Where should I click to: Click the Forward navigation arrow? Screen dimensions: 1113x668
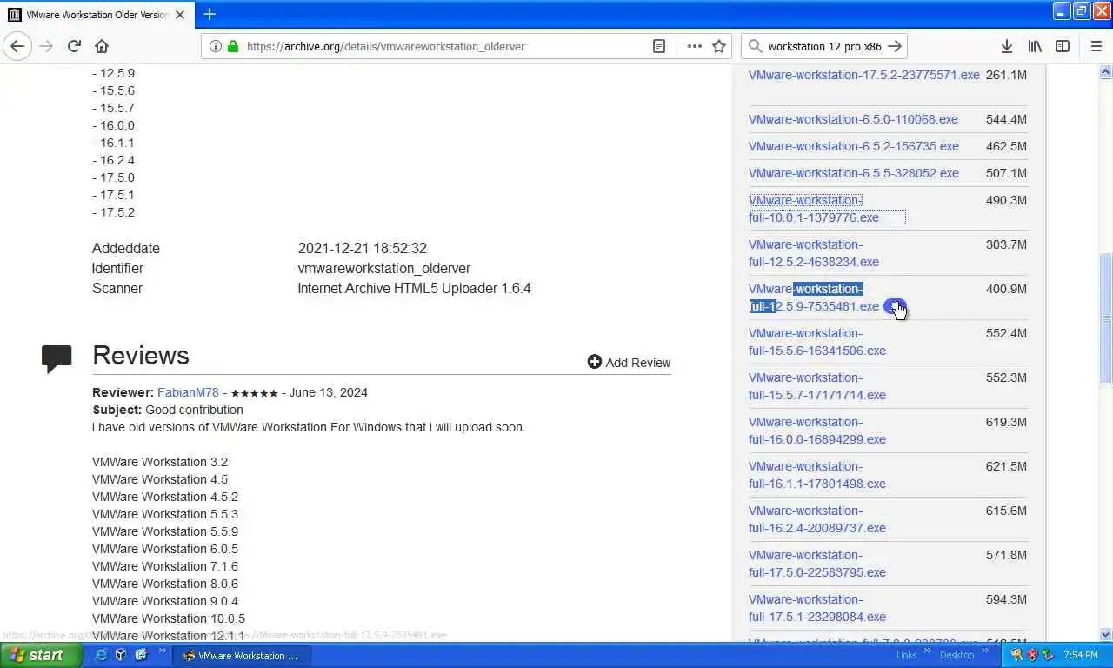click(x=46, y=46)
